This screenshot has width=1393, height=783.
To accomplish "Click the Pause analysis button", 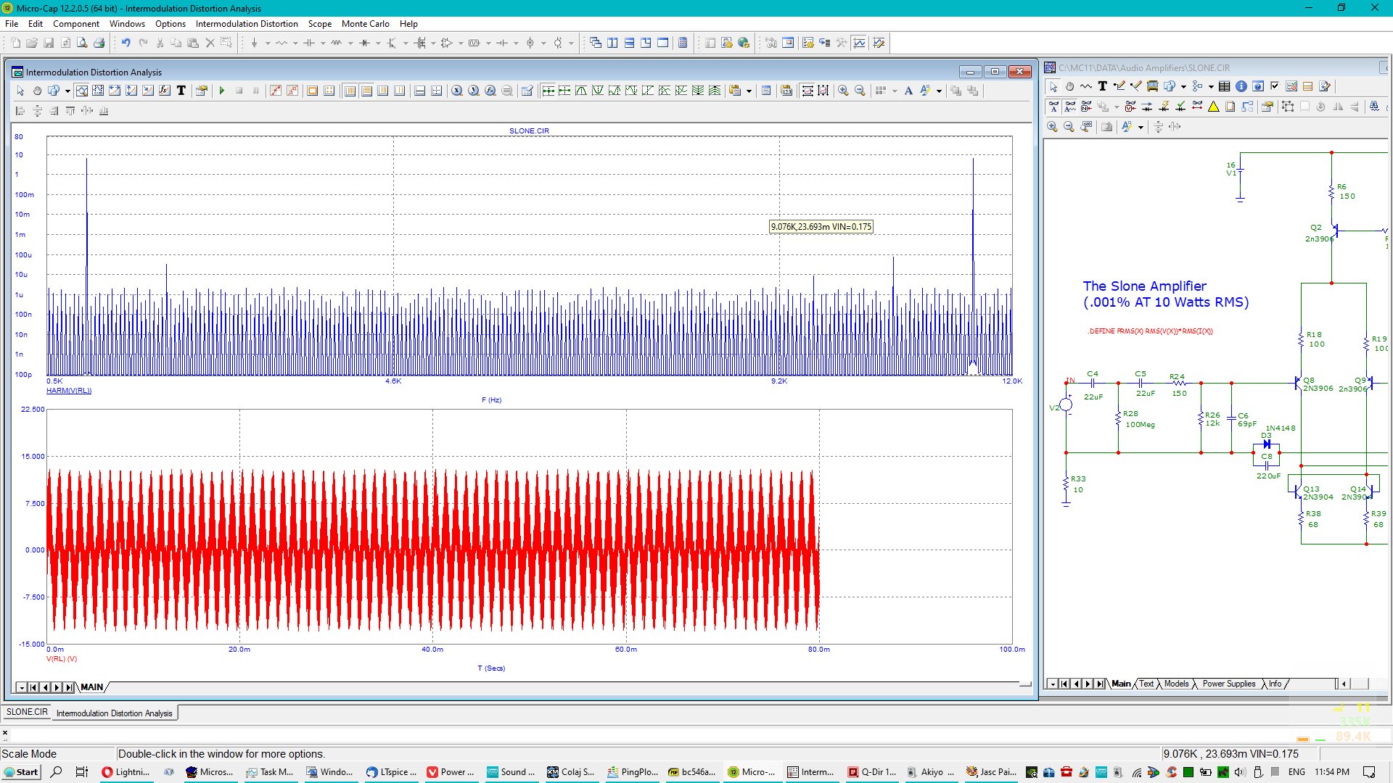I will coord(255,91).
